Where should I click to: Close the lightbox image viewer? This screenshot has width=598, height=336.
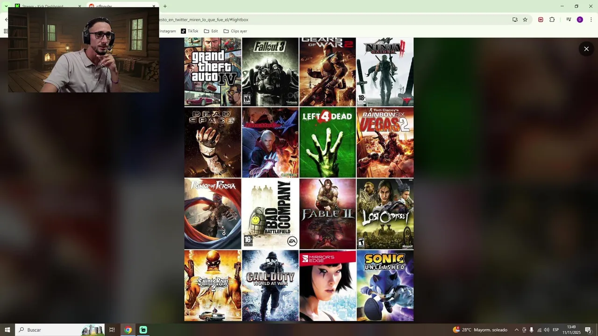[586, 49]
